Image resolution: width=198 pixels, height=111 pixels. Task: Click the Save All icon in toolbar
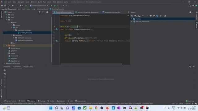pos(5,6)
